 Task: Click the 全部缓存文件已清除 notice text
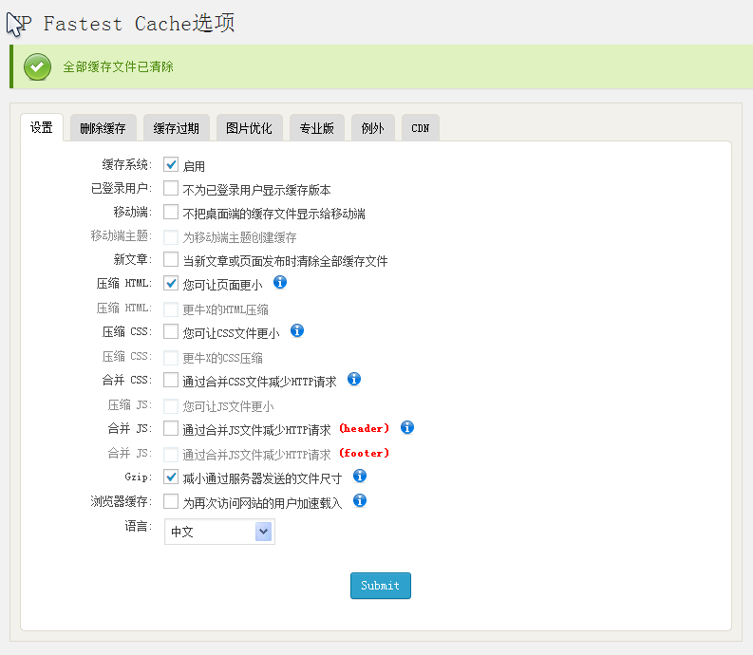(118, 66)
